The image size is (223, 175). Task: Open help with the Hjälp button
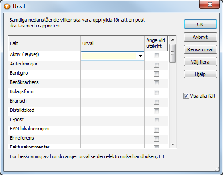point(200,74)
